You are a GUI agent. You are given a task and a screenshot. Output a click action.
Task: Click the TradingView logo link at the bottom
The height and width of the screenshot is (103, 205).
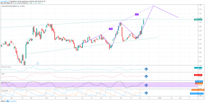pyautogui.click(x=11, y=101)
